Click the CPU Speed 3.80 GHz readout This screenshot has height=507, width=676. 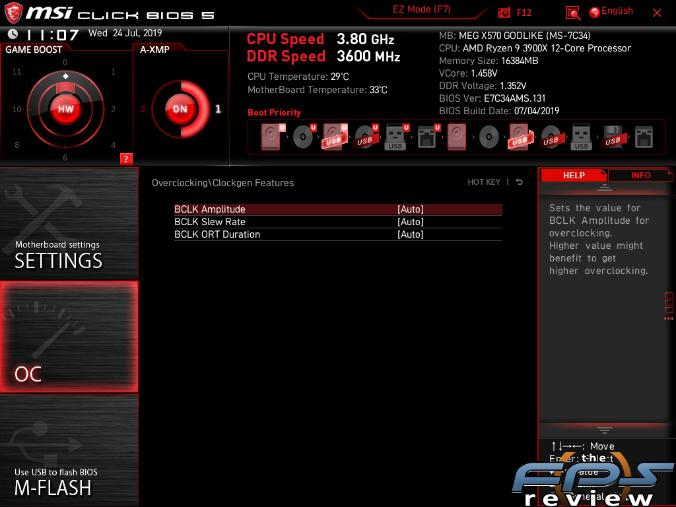pyautogui.click(x=320, y=39)
